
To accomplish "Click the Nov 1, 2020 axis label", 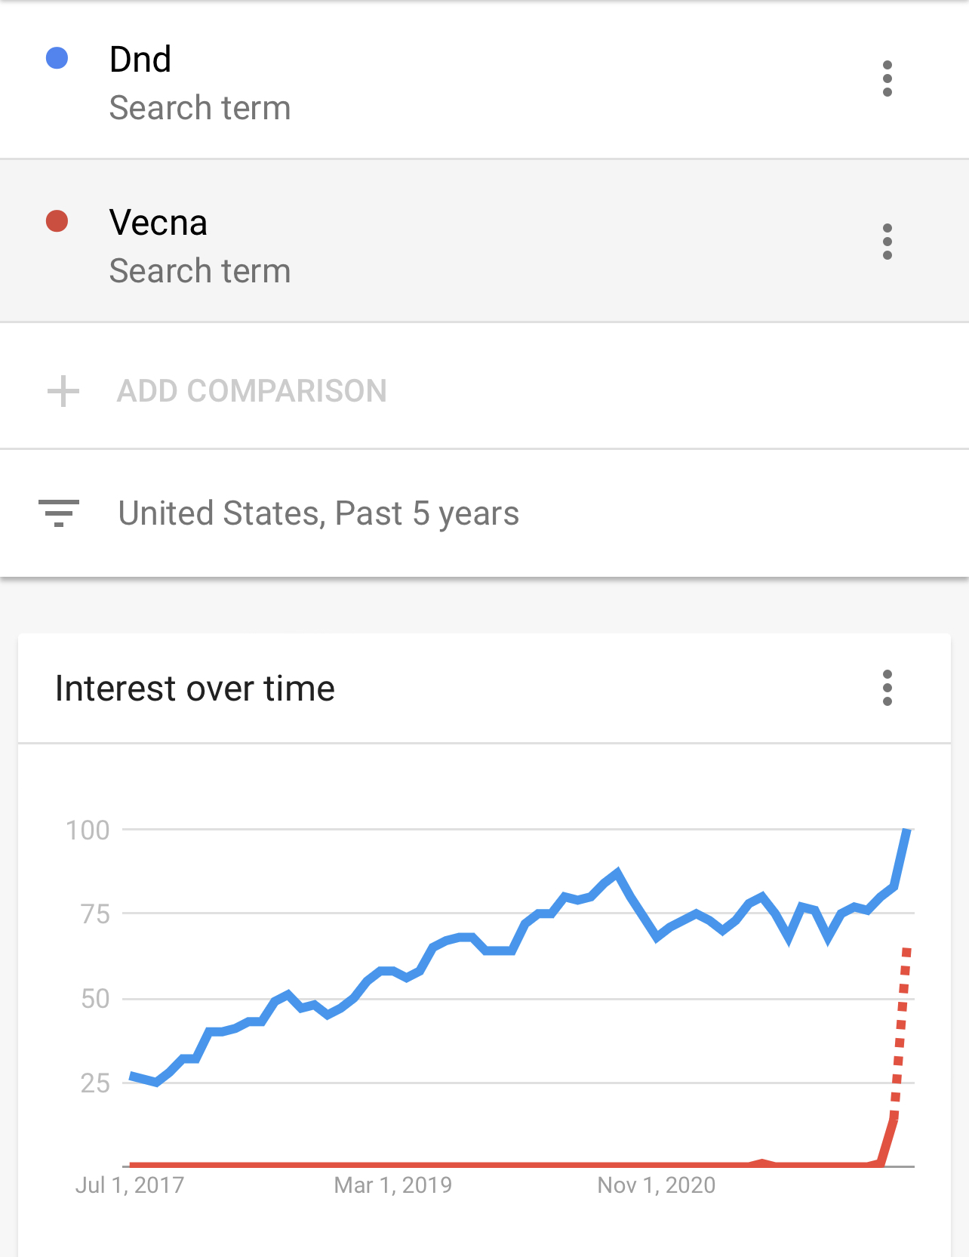I will [657, 1185].
